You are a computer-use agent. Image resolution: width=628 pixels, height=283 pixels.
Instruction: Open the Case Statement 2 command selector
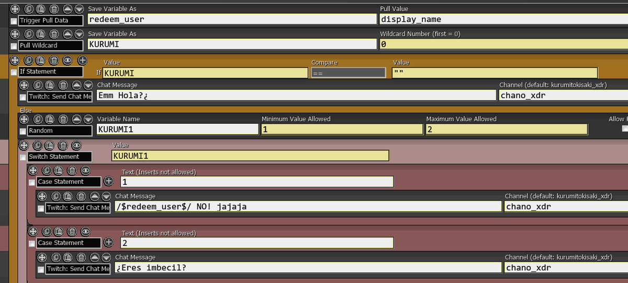click(x=69, y=243)
